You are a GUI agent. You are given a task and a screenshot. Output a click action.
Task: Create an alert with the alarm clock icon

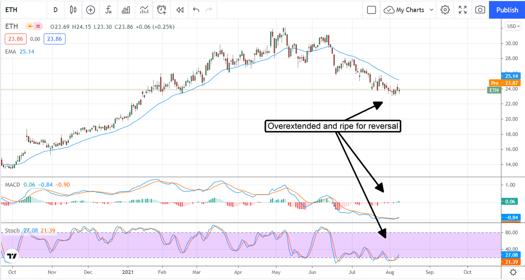click(x=162, y=10)
